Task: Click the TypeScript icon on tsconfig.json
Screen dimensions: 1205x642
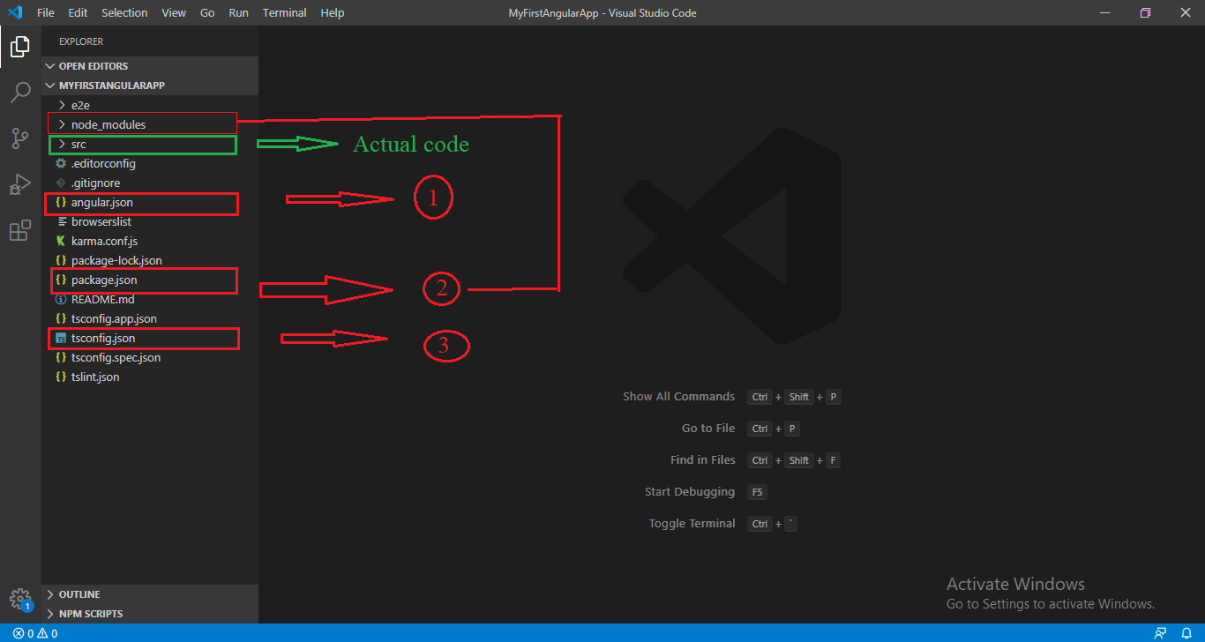Action: pyautogui.click(x=60, y=338)
